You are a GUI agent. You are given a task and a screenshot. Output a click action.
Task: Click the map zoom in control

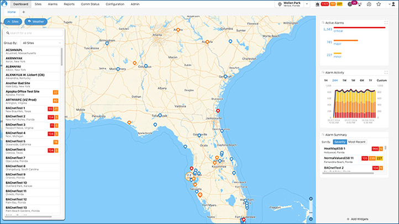click(x=311, y=199)
